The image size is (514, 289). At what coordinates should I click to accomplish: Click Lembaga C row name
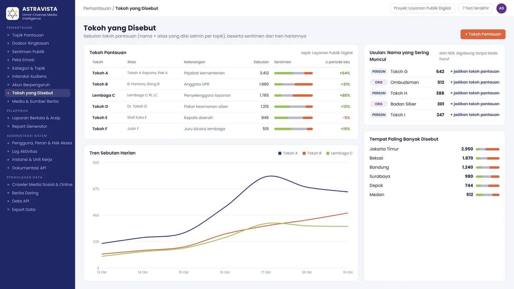[x=104, y=95]
